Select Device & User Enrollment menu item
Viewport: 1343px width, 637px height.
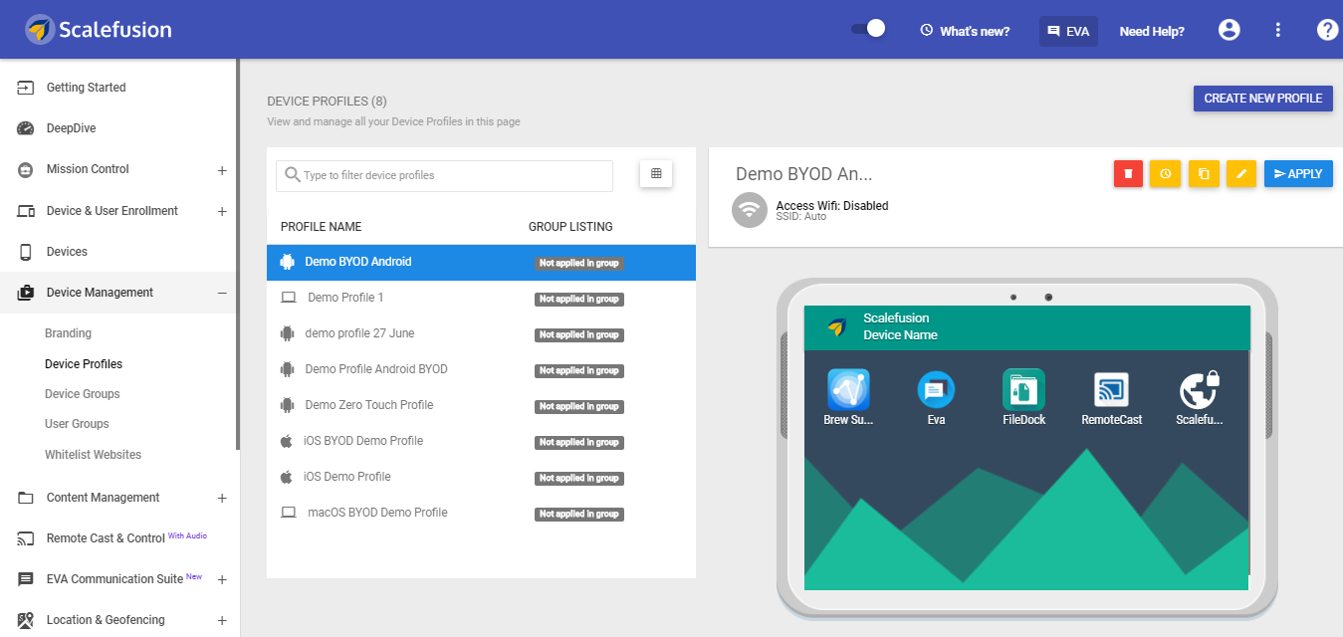click(112, 211)
